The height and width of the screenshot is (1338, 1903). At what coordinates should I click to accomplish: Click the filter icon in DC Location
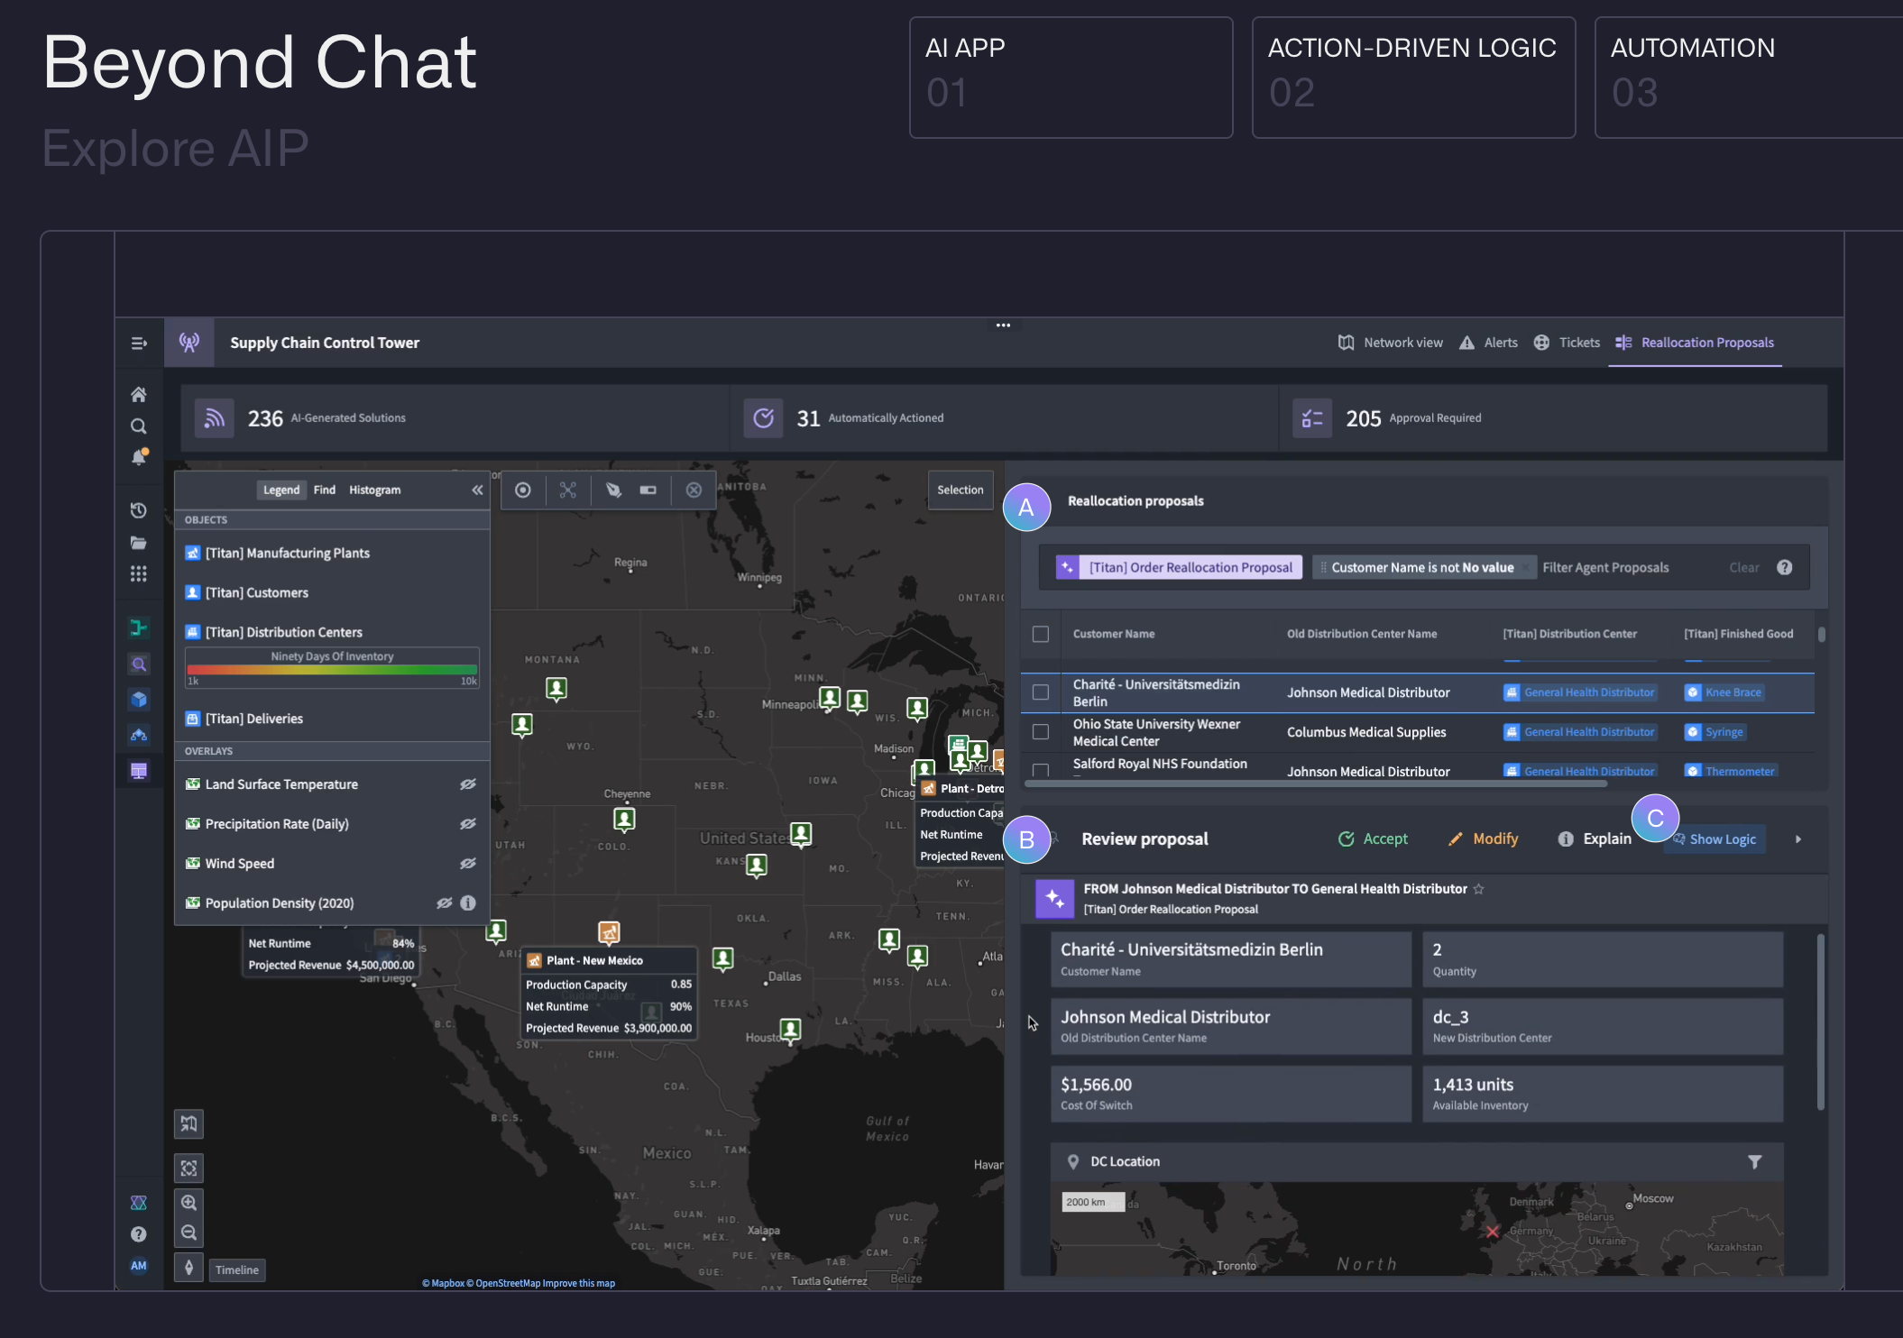tap(1754, 1161)
